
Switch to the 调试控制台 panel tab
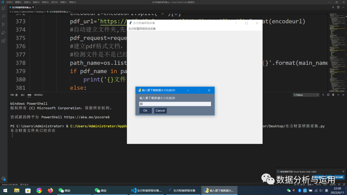(39, 95)
